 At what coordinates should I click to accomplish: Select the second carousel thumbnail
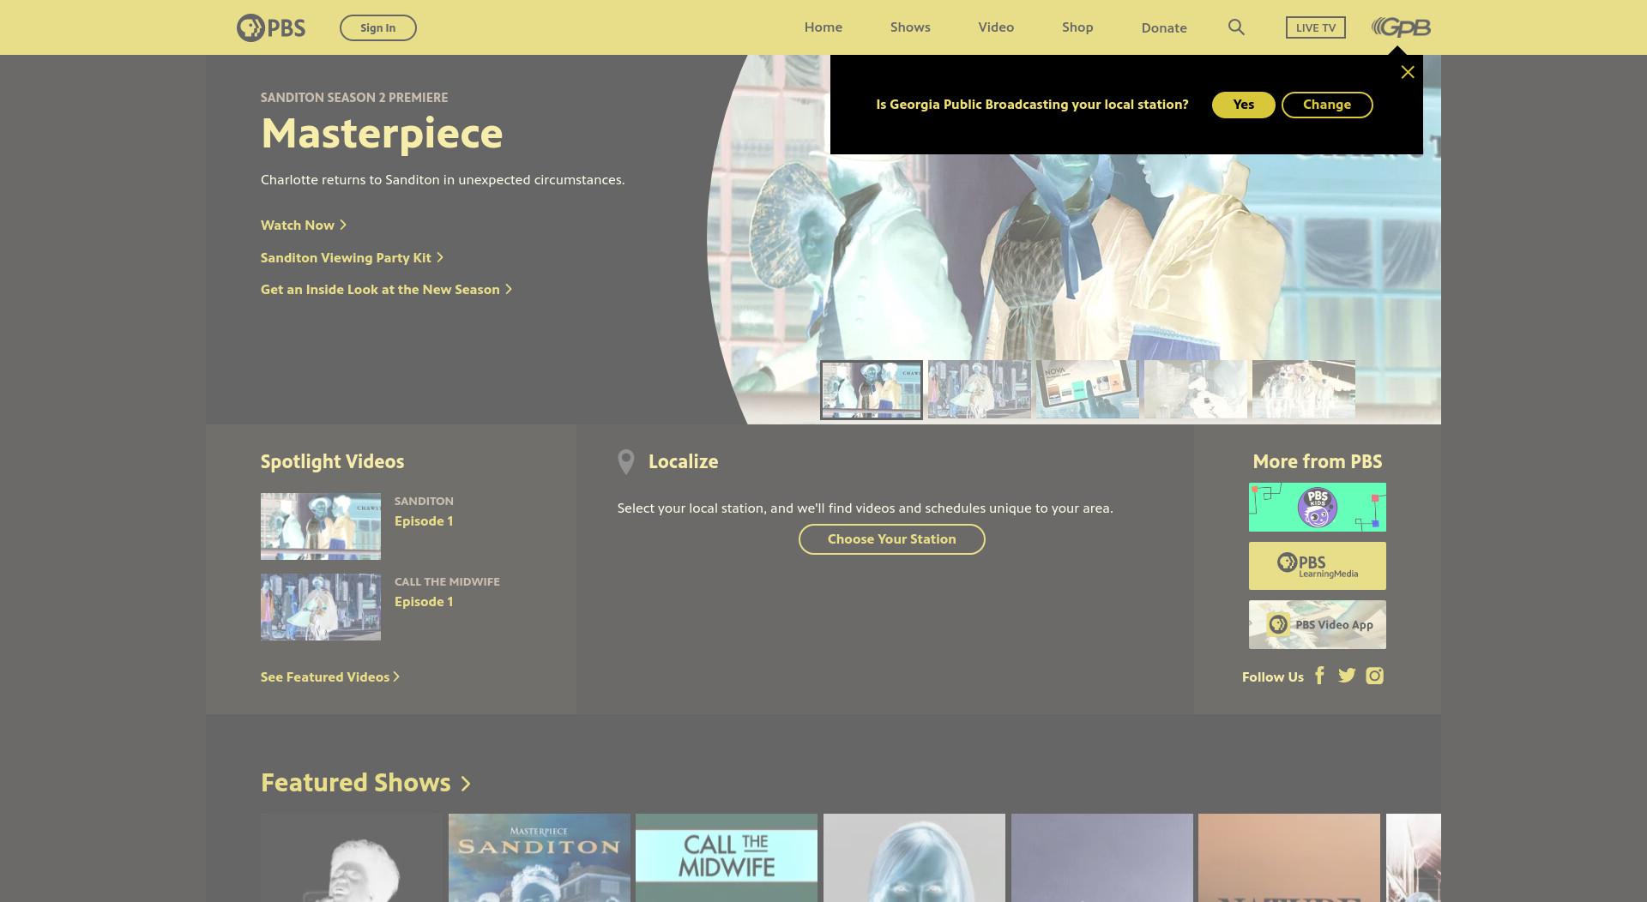[x=980, y=389]
